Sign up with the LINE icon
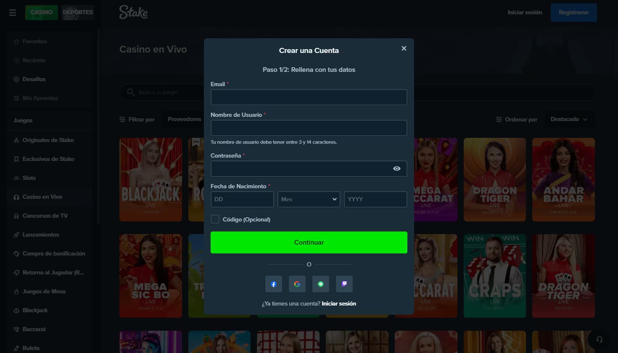 click(321, 285)
